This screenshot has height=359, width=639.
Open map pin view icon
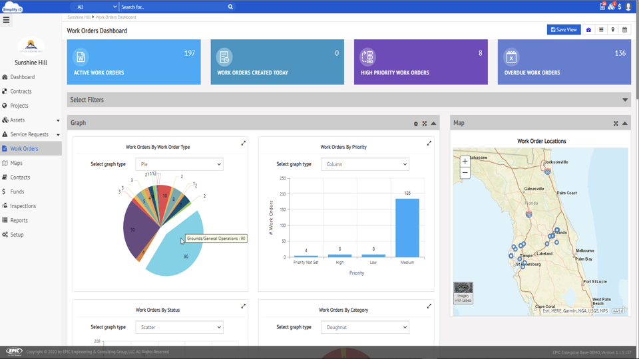click(613, 30)
